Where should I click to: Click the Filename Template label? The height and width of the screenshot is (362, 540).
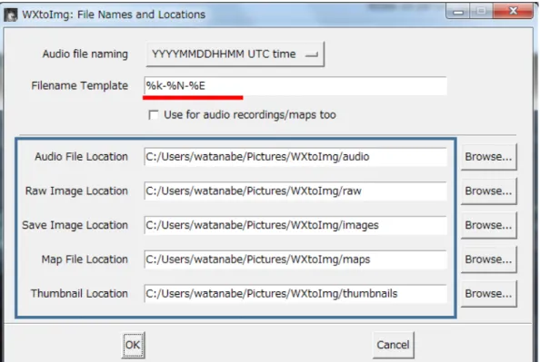point(80,85)
